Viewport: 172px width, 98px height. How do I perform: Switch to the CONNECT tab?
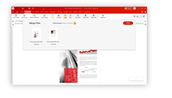pos(87,12)
